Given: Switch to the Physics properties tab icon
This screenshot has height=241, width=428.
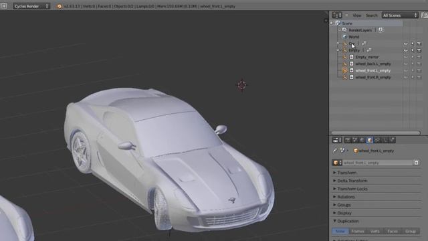Looking at the screenshot, I should tap(392, 140).
